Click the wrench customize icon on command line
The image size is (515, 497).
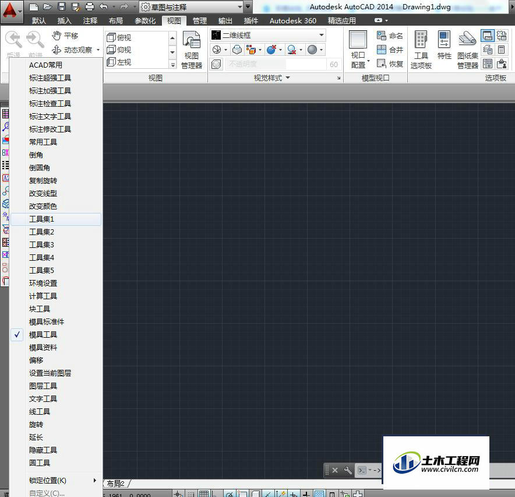[347, 470]
